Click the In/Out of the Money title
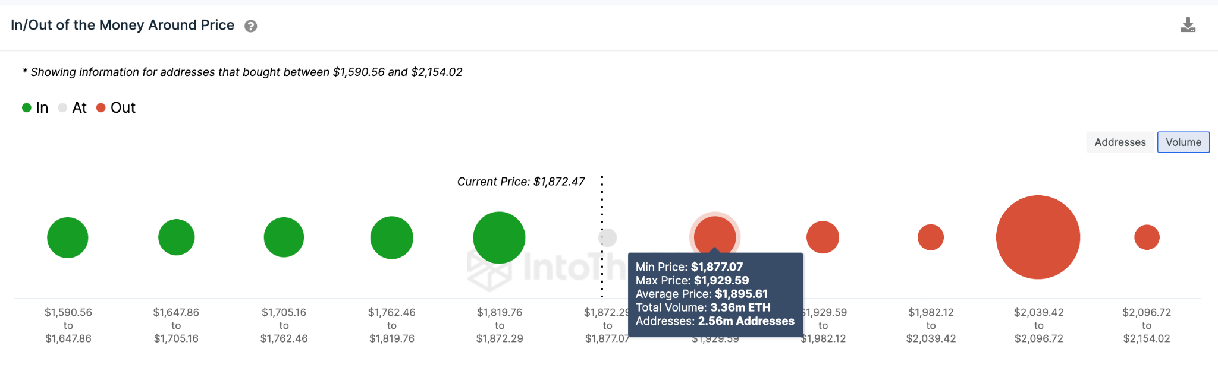 point(123,25)
